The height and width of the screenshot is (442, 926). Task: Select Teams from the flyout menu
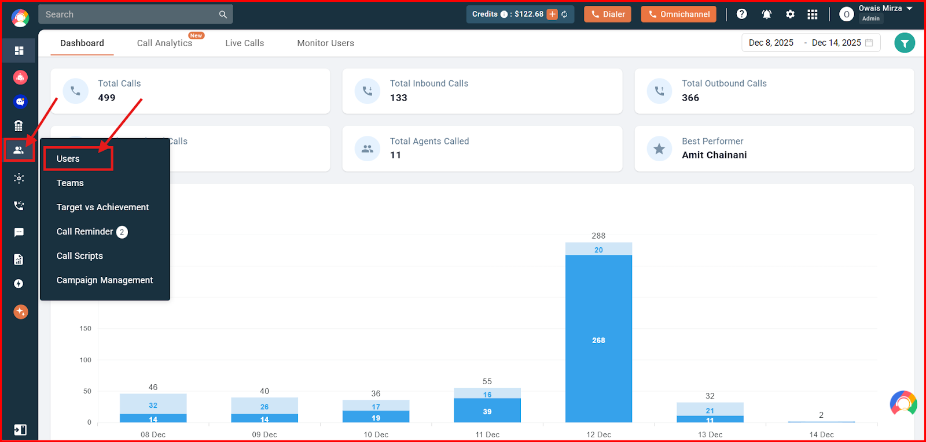click(70, 183)
